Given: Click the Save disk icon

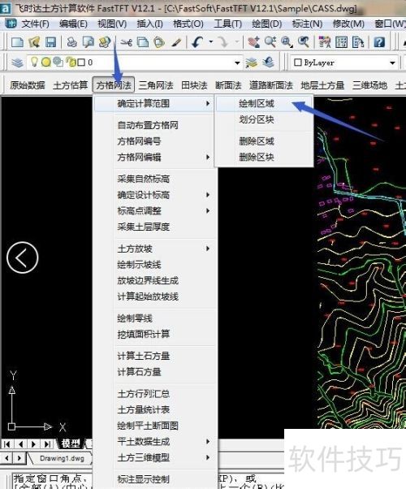Looking at the screenshot, I should tap(51, 41).
